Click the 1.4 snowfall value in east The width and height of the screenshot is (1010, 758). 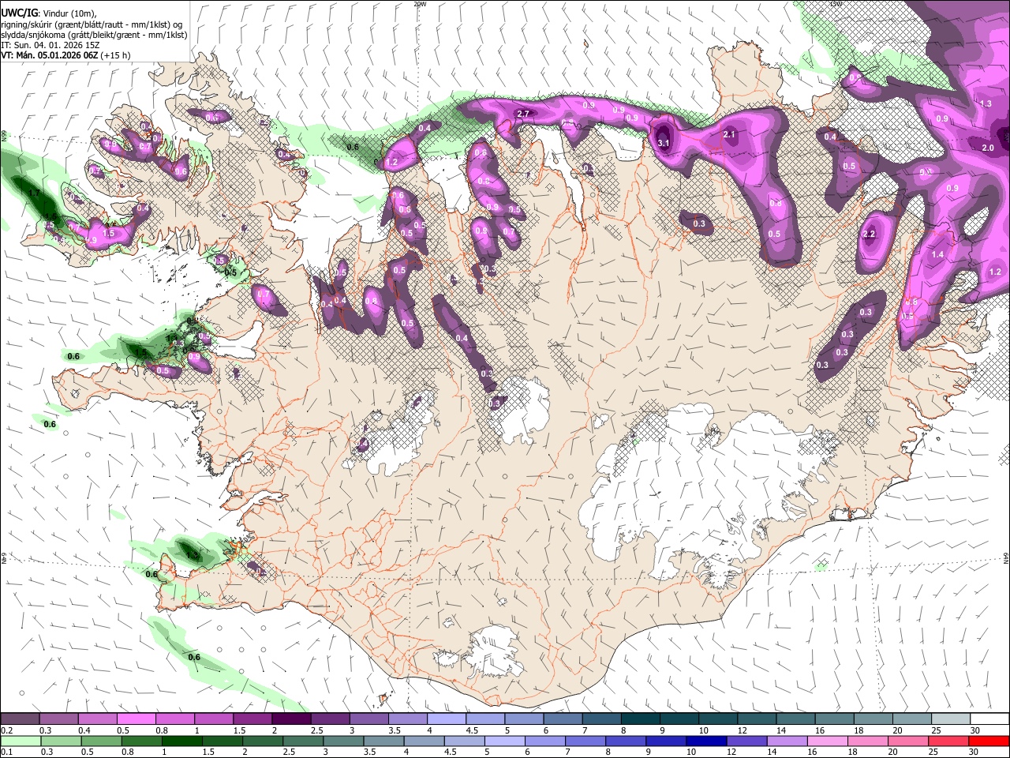tap(937, 254)
